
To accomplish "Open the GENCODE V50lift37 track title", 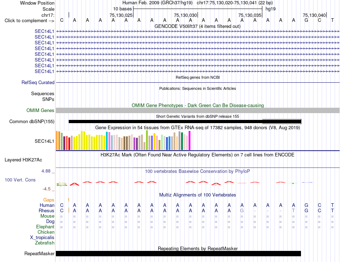I will pos(197,26).
